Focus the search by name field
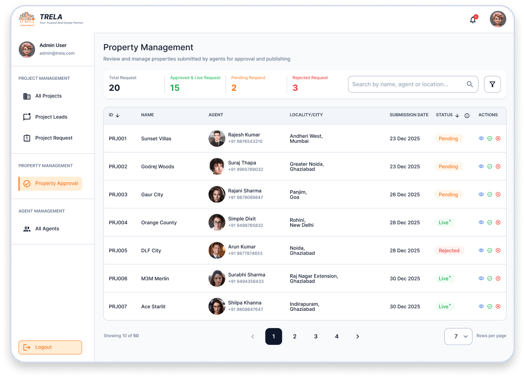 (408, 84)
